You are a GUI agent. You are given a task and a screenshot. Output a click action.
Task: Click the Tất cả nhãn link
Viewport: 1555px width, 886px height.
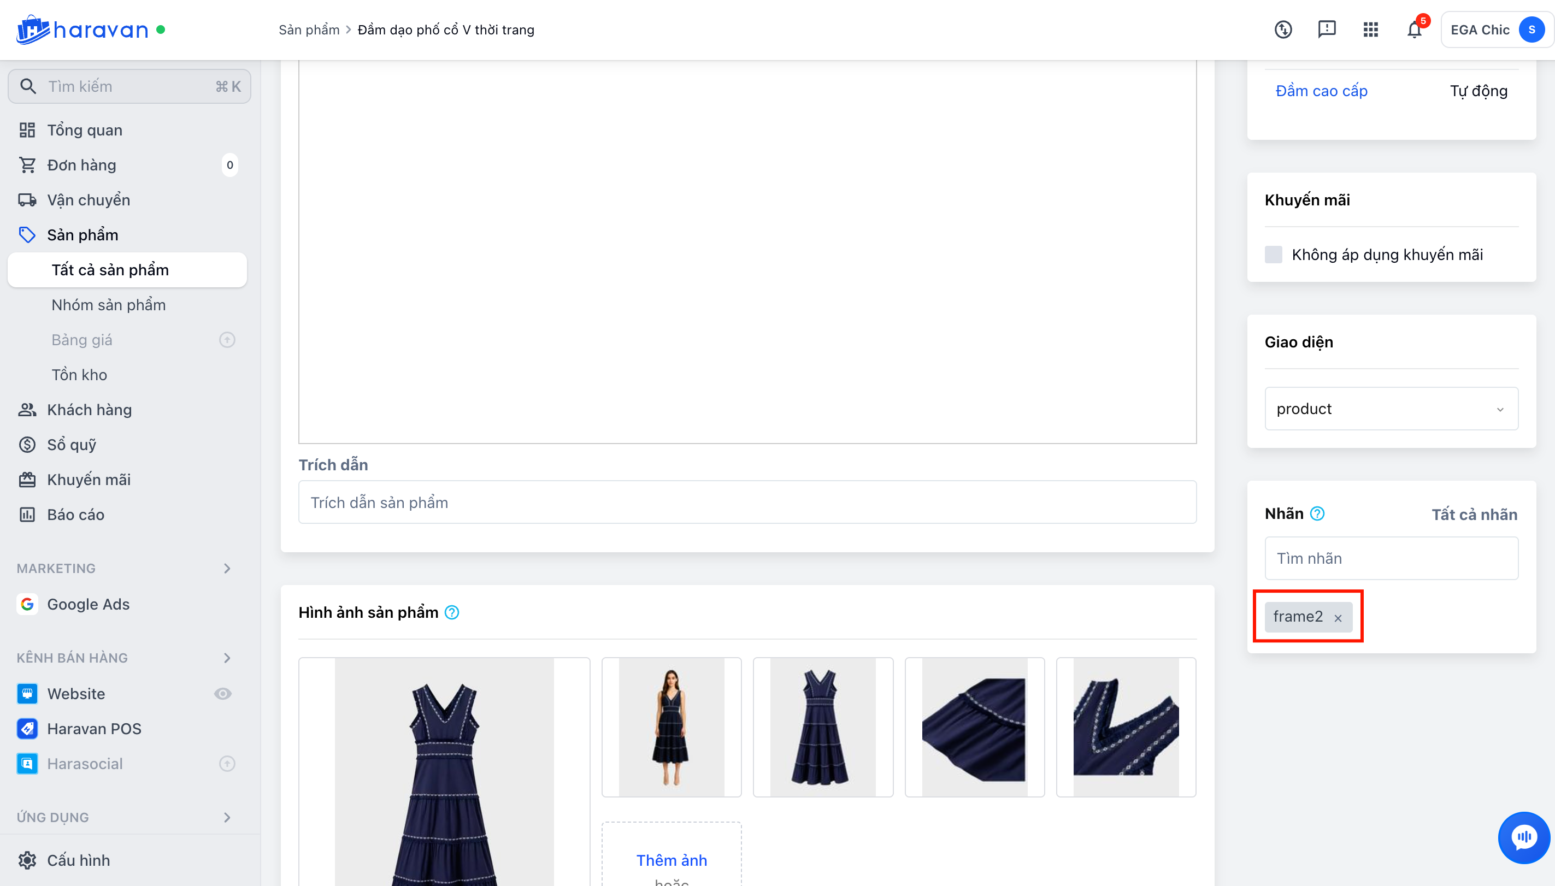(x=1474, y=514)
